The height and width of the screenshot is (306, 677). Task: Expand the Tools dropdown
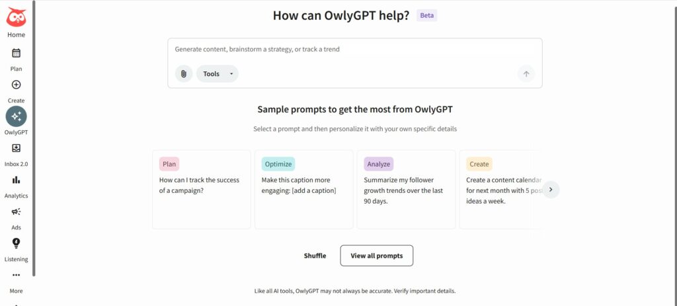click(217, 74)
